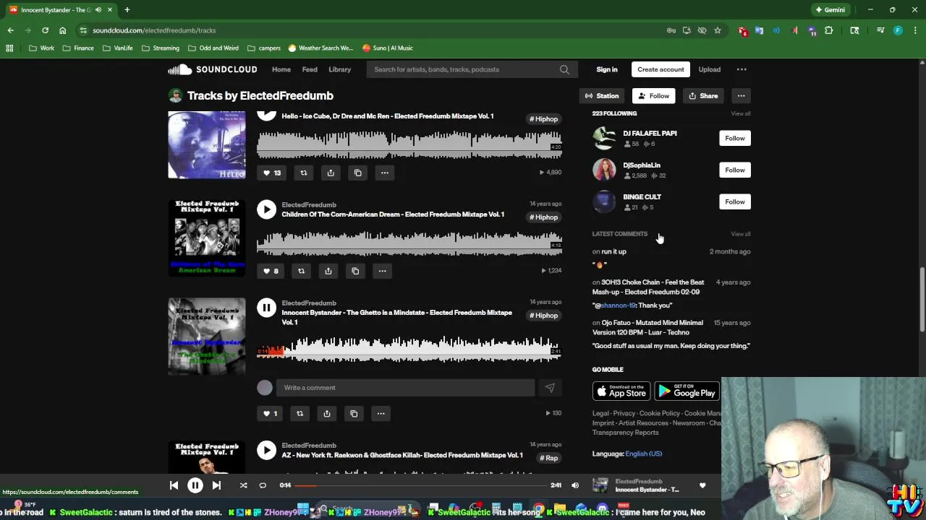Click Create account button
This screenshot has height=520, width=926.
click(660, 69)
